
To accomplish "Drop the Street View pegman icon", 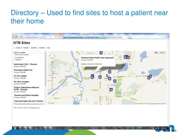I will tap(52, 62).
